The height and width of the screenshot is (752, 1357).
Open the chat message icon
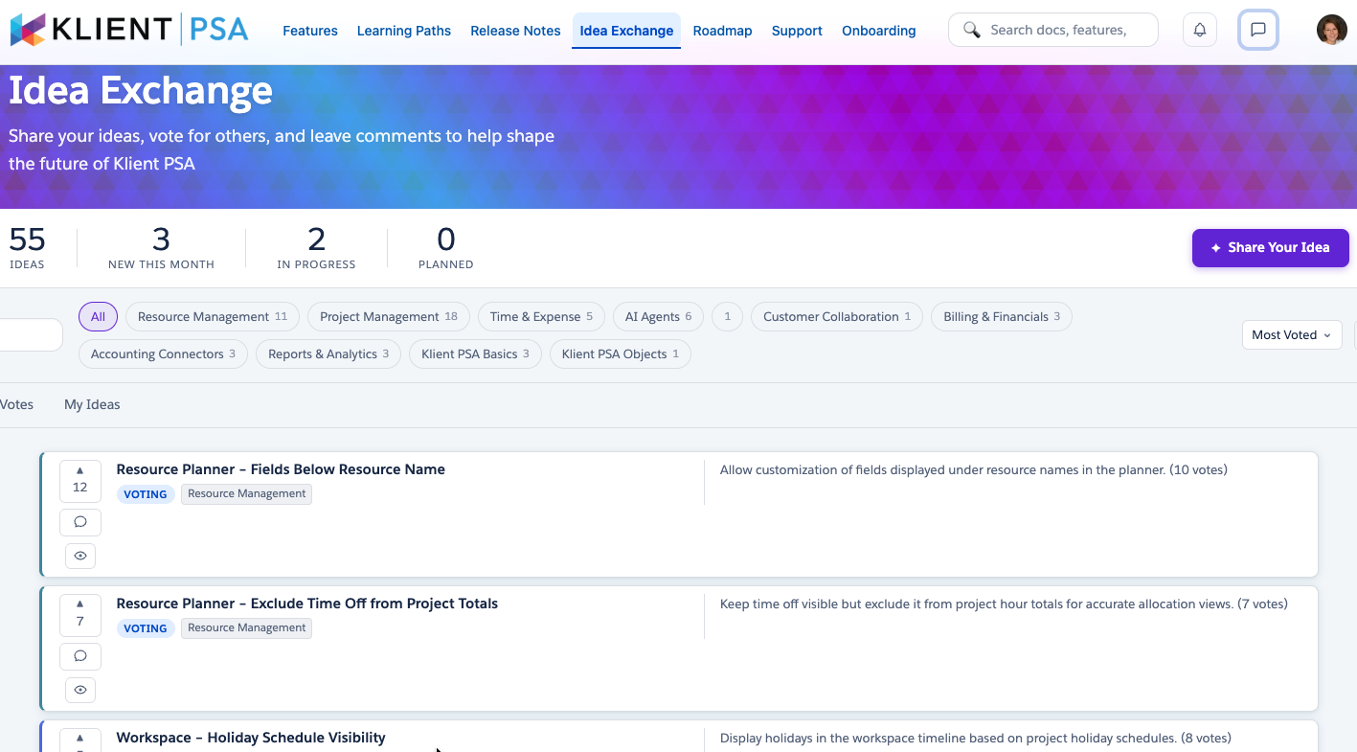(x=1258, y=30)
